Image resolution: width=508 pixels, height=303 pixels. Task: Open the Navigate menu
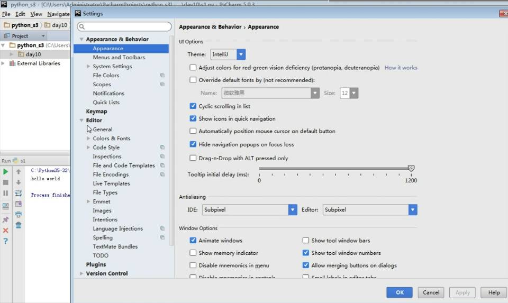[58, 14]
